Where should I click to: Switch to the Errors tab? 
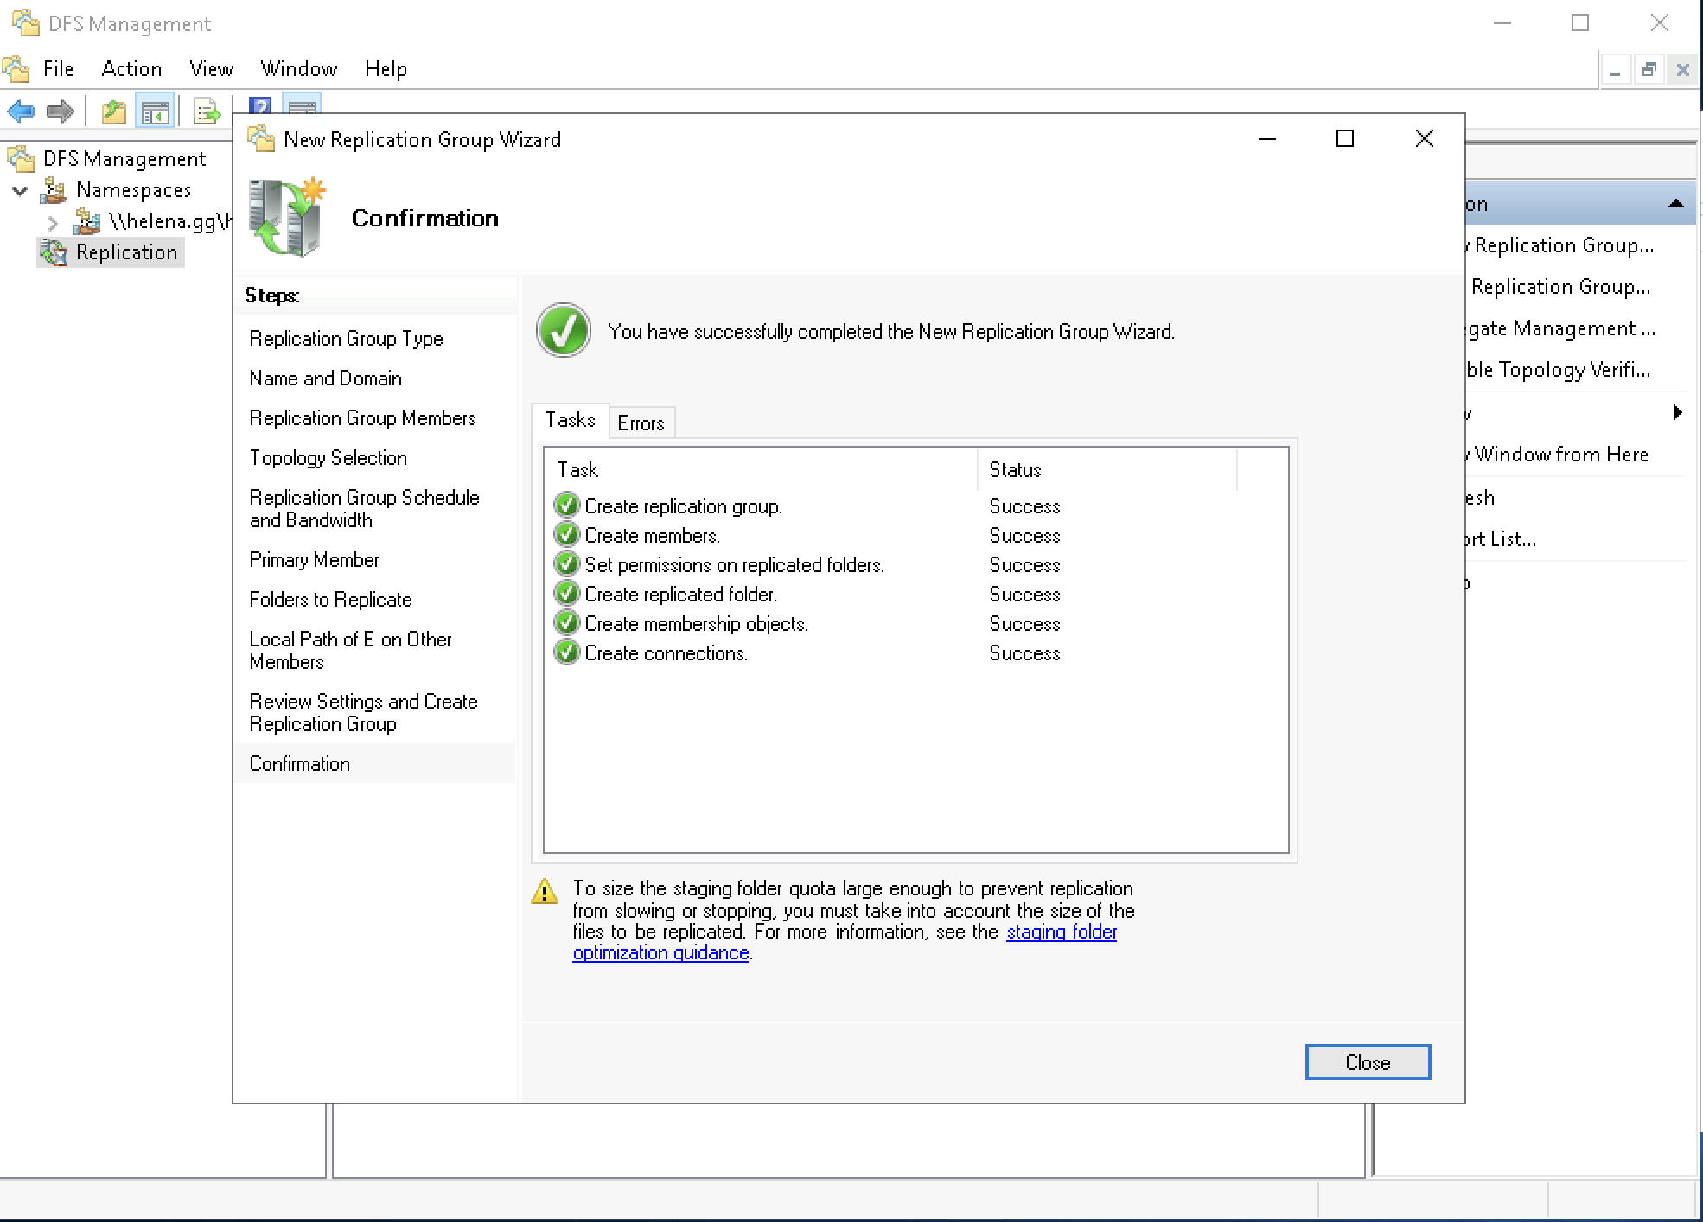point(641,423)
